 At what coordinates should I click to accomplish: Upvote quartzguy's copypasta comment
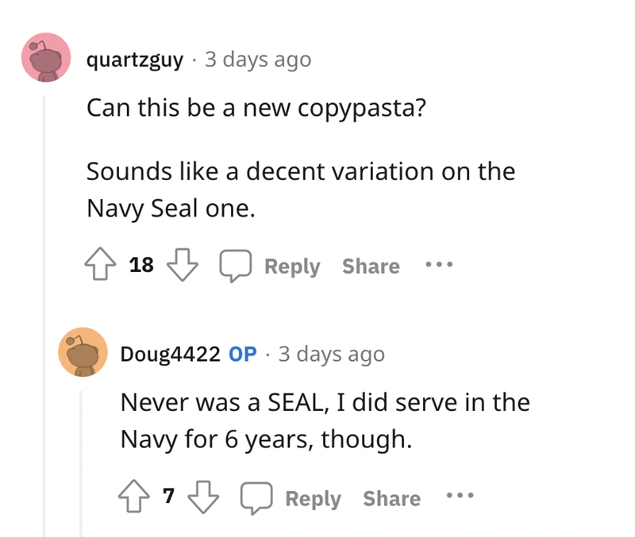(100, 266)
